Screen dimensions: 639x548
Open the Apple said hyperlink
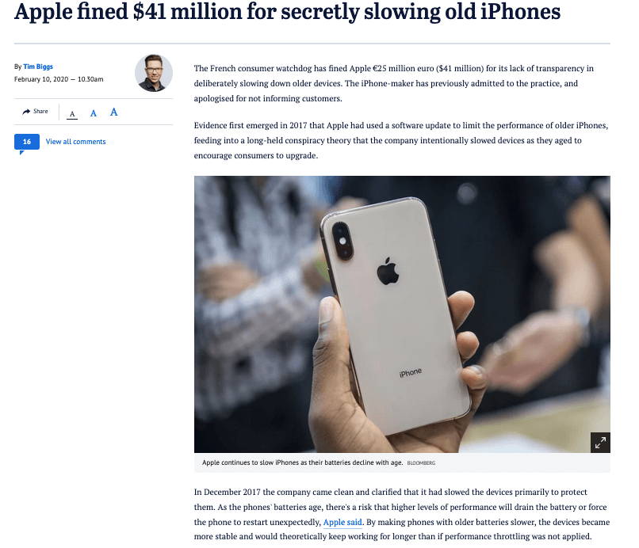tap(342, 522)
